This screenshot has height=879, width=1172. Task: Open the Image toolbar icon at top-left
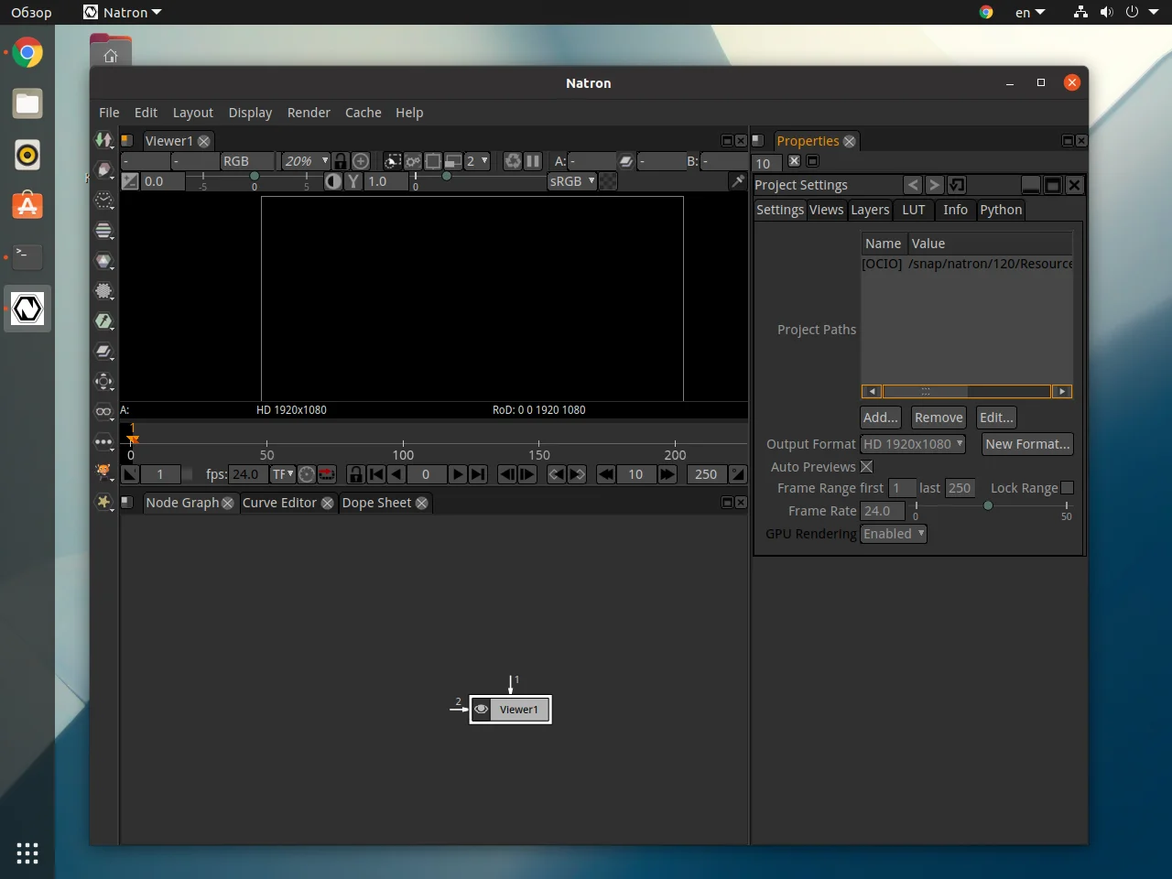(x=103, y=140)
